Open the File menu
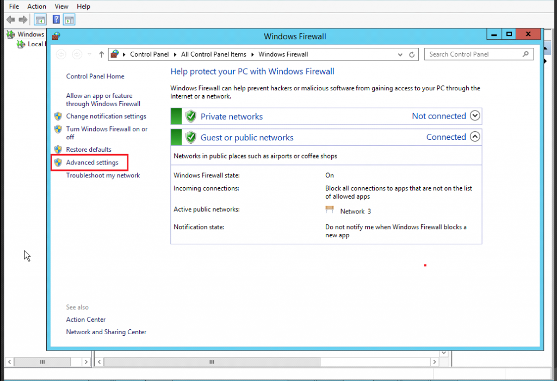Viewport: 557px width, 381px height. point(14,7)
